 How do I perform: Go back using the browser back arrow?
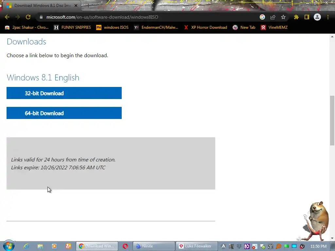(7, 17)
